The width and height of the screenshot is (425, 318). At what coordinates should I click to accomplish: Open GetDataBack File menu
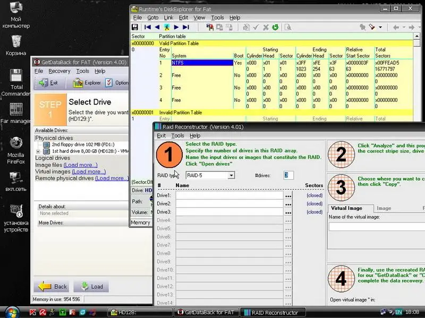click(39, 71)
